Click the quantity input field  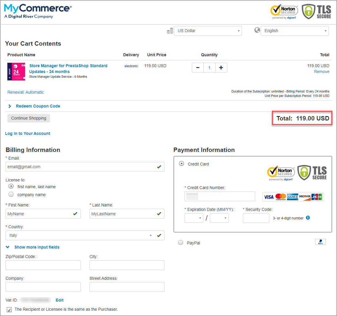(x=209, y=68)
